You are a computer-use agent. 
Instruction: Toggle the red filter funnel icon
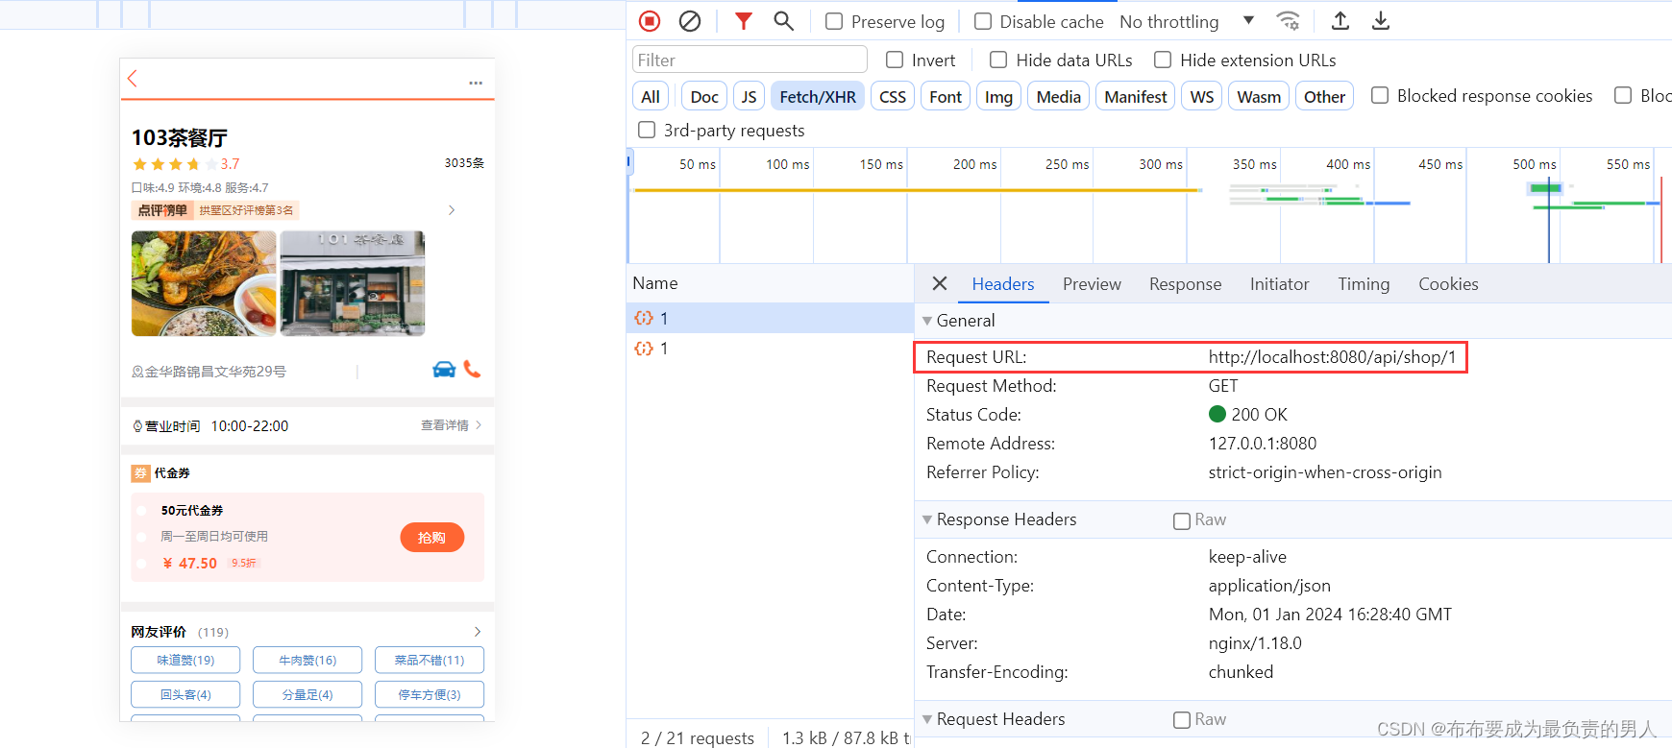click(x=743, y=21)
